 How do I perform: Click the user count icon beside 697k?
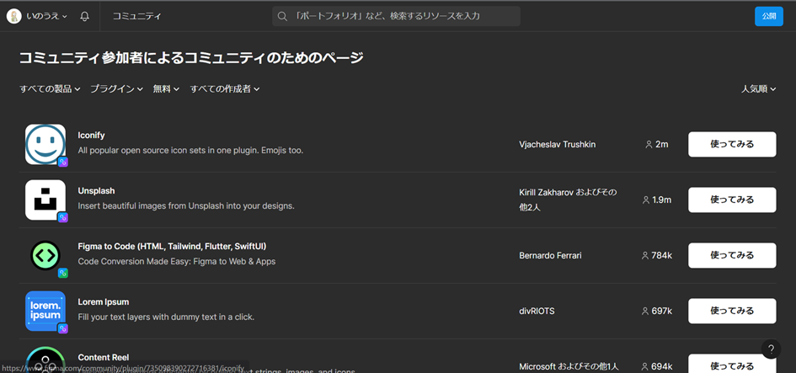click(645, 311)
